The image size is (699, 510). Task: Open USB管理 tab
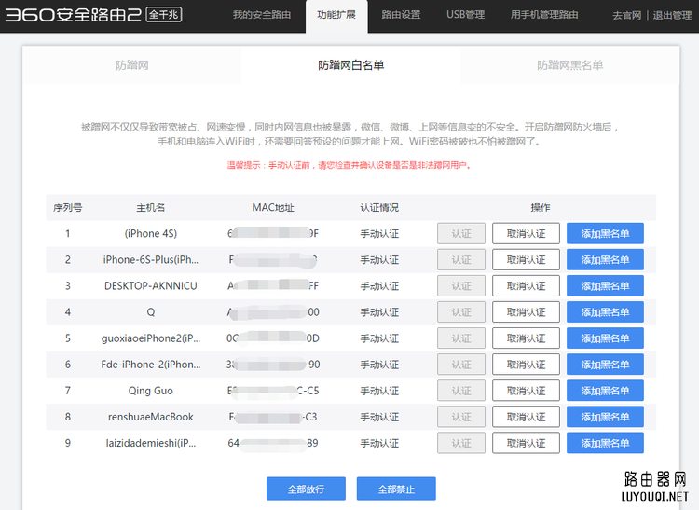[x=465, y=15]
